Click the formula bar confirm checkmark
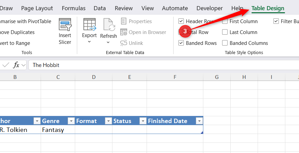This screenshot has height=153, width=299. pyautogui.click(x=6, y=65)
